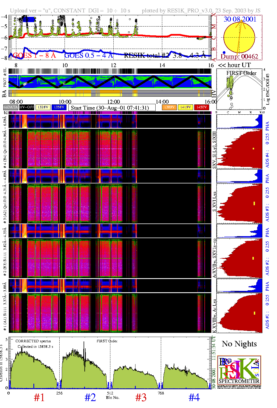Select the 1419V yellow legend swatch
The height and width of the screenshot is (408, 277).
click(x=185, y=107)
